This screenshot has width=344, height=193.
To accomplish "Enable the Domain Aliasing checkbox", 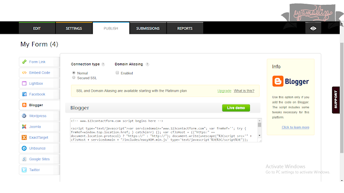I will pyautogui.click(x=117, y=73).
